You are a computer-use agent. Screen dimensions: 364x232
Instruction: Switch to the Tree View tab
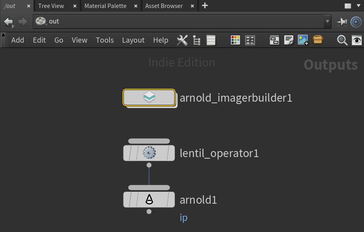click(x=51, y=6)
